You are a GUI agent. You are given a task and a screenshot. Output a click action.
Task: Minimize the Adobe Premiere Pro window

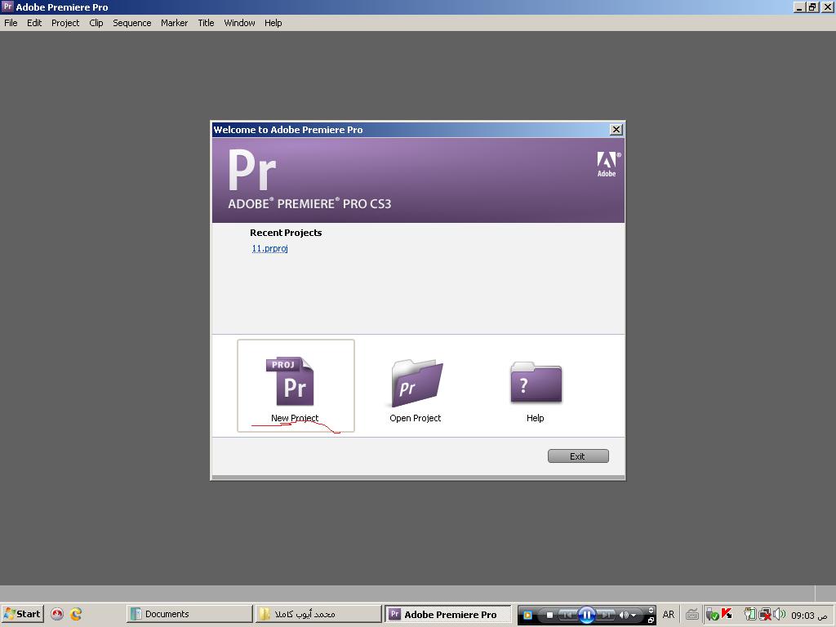coord(799,7)
